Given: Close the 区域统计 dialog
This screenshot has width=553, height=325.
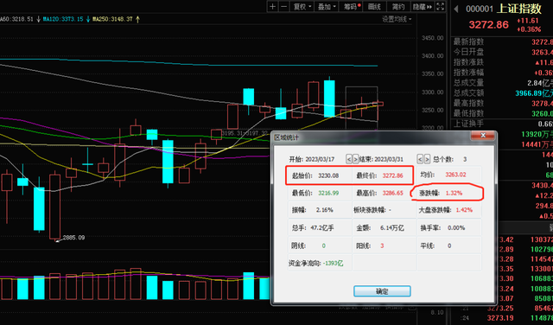Looking at the screenshot, I should [x=483, y=136].
